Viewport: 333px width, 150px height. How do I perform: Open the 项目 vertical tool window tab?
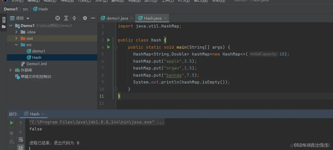(4, 20)
